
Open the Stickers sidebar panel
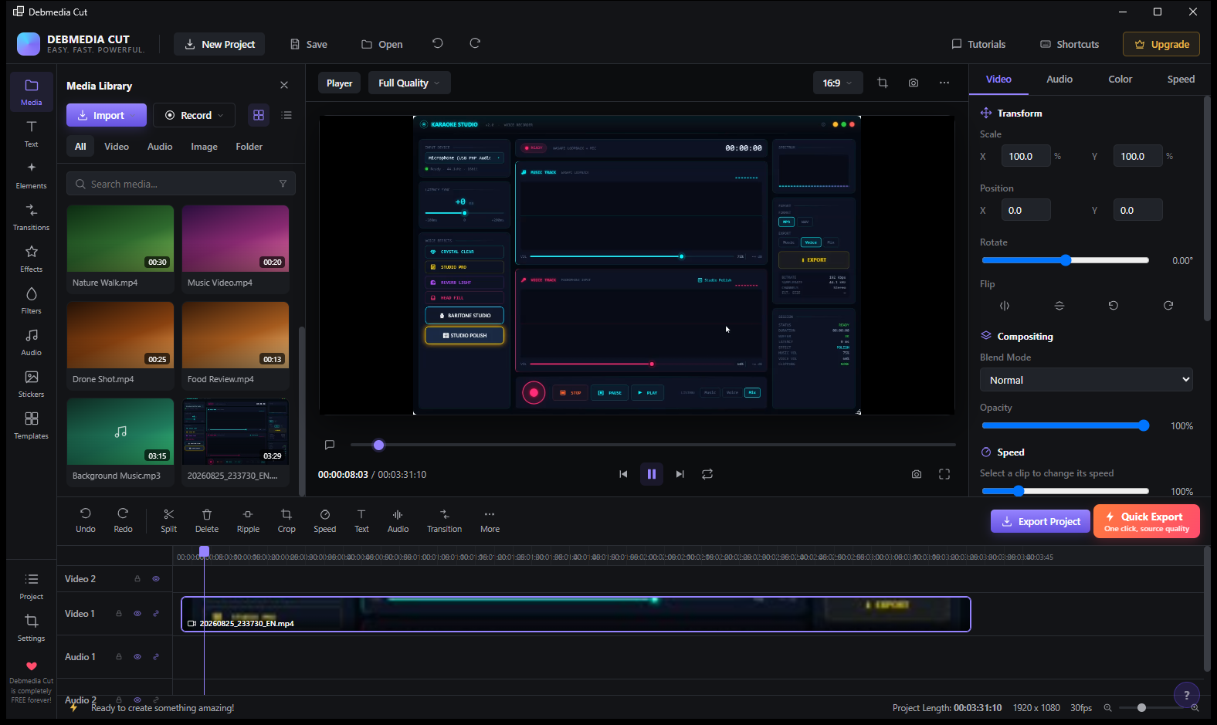pos(31,384)
